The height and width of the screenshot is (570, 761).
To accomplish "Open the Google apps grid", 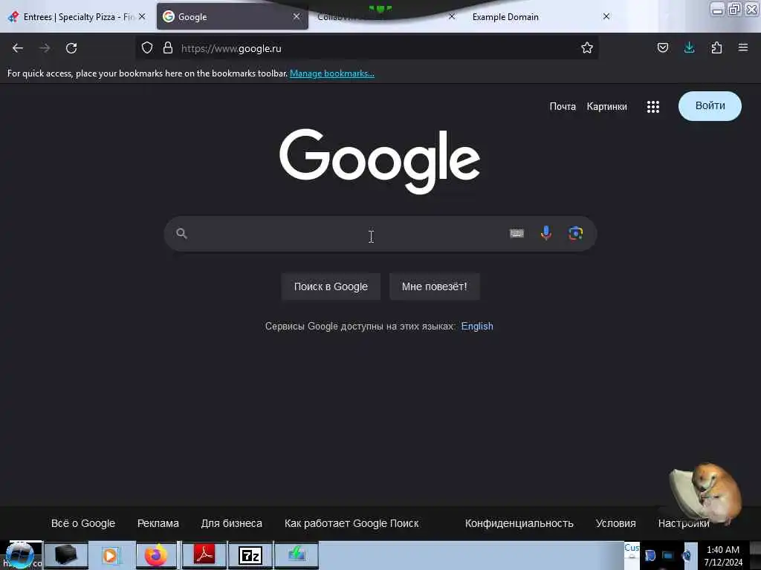I will pos(652,107).
